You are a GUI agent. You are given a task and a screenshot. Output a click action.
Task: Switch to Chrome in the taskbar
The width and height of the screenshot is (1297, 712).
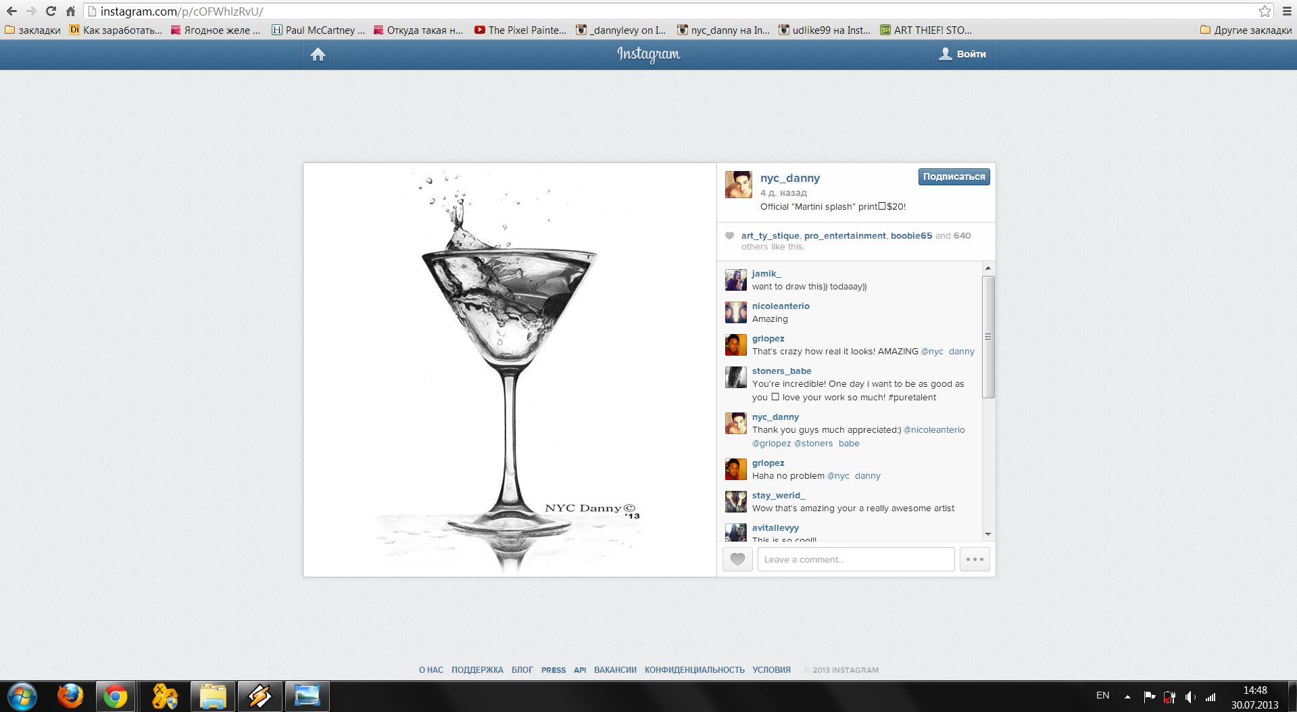115,696
